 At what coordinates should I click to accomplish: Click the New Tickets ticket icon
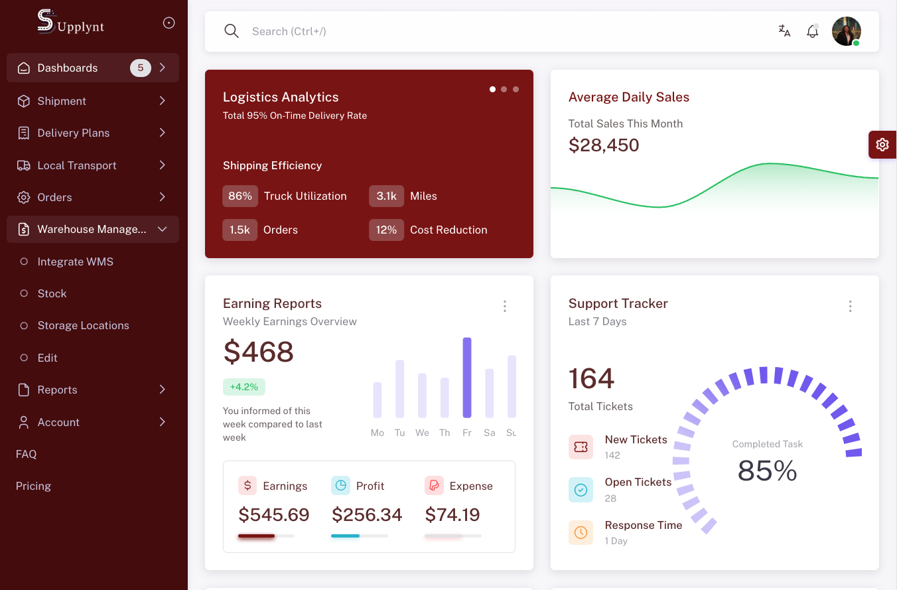(581, 447)
